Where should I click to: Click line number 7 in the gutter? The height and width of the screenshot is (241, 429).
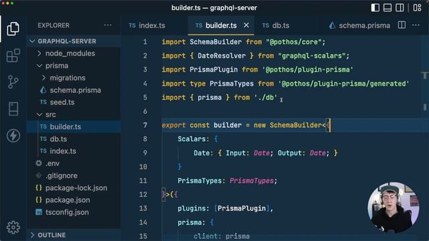click(x=145, y=125)
